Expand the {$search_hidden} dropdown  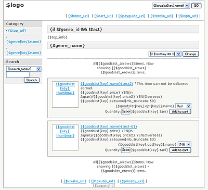click(23, 69)
